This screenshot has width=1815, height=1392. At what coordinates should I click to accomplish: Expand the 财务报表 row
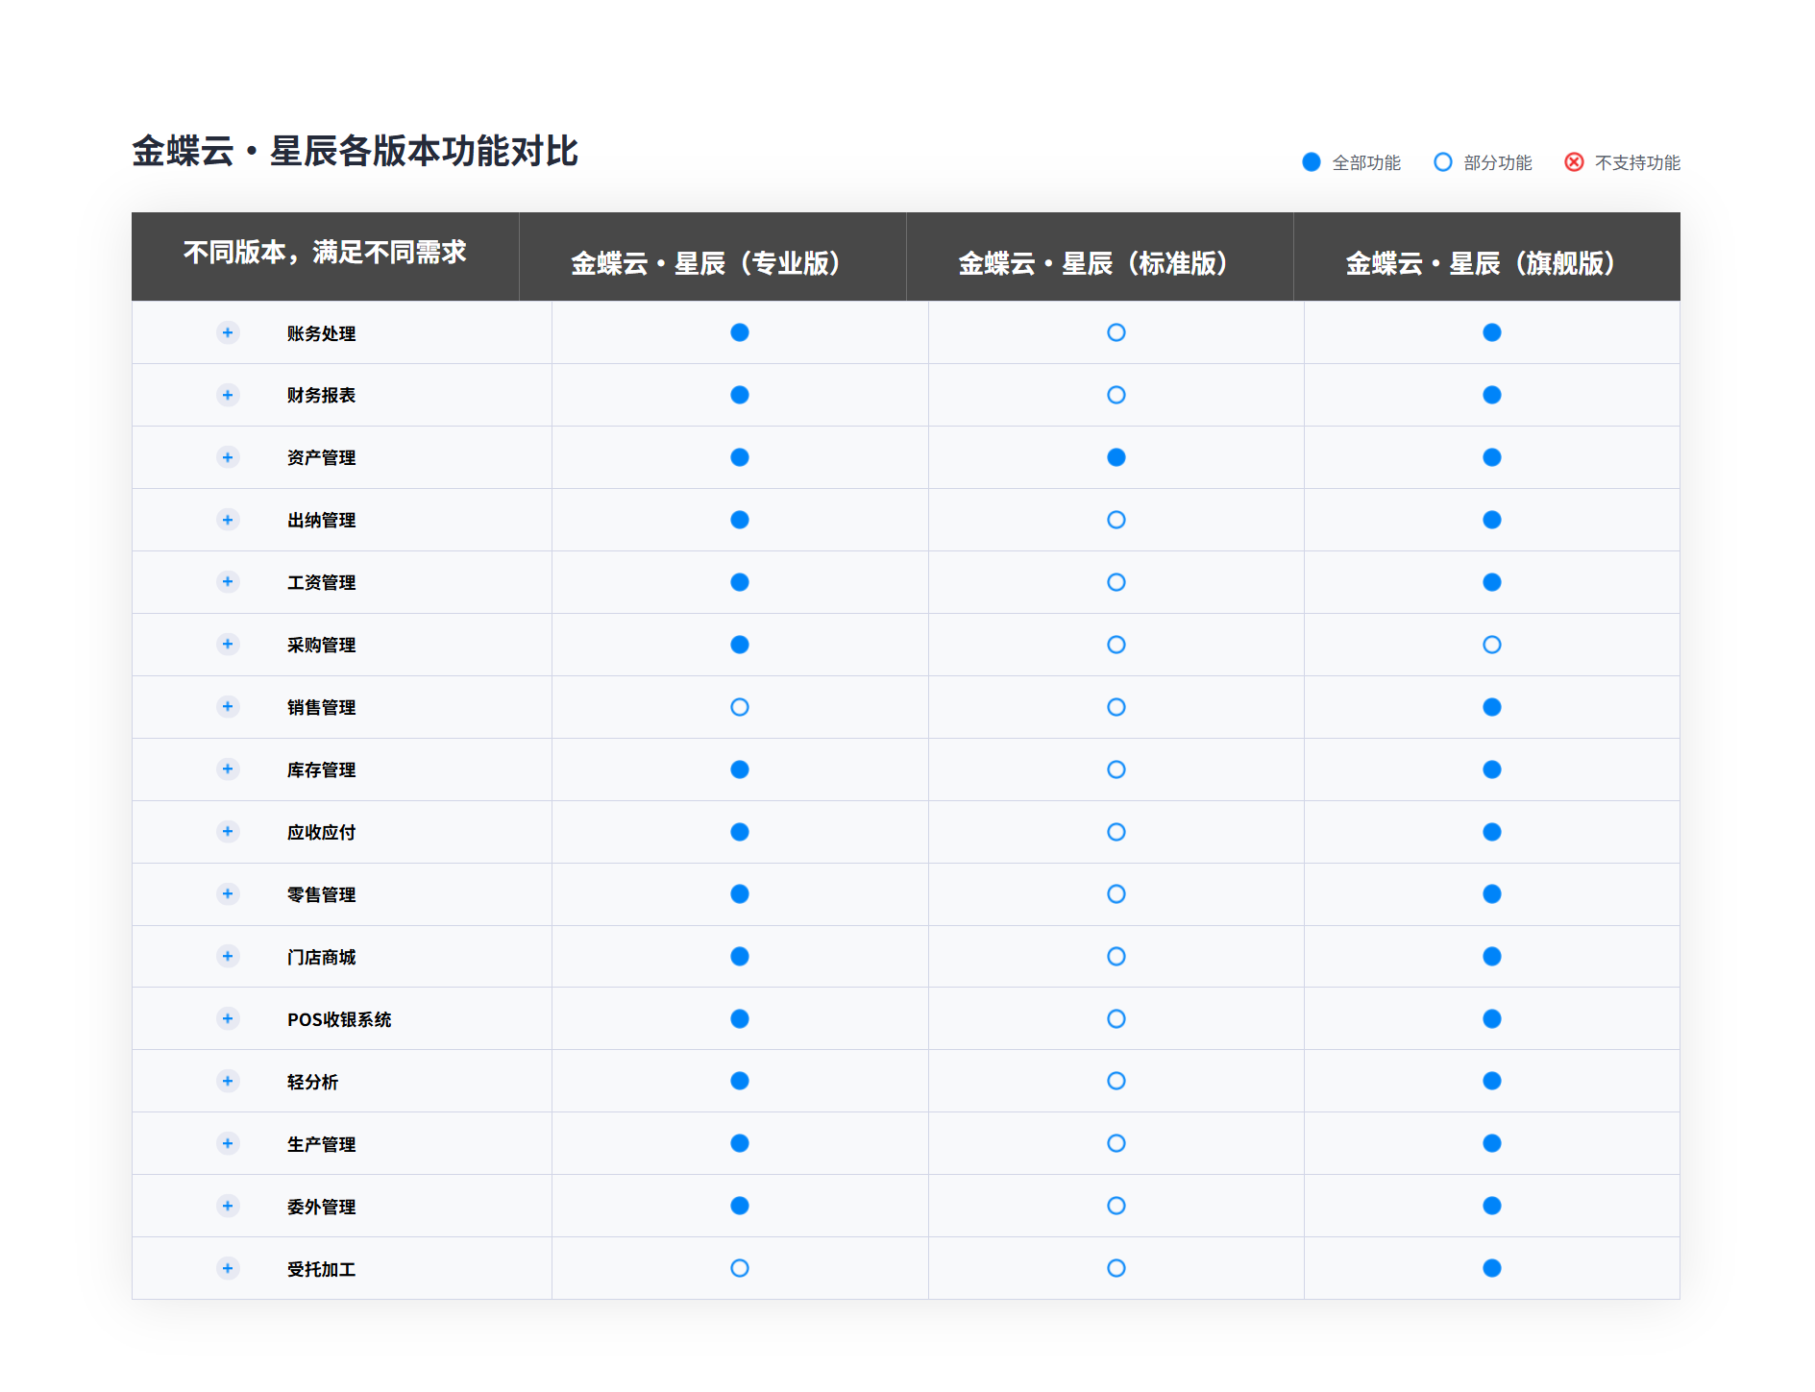(228, 395)
